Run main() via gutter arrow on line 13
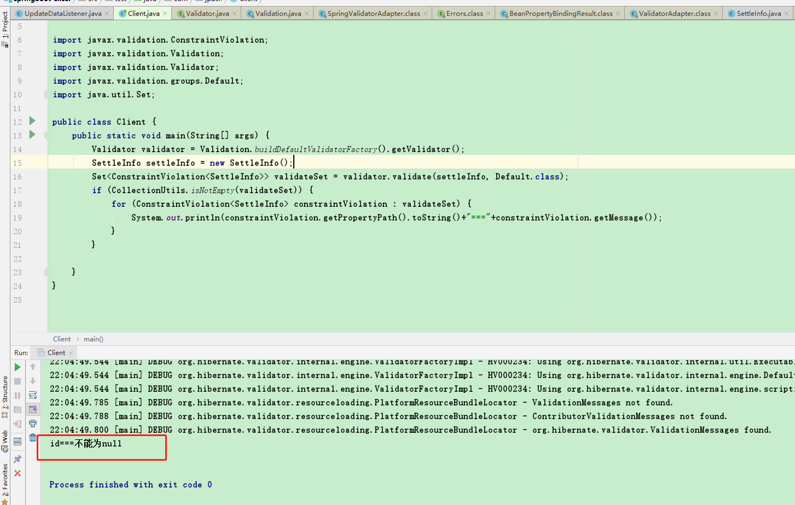The width and height of the screenshot is (795, 505). click(32, 135)
